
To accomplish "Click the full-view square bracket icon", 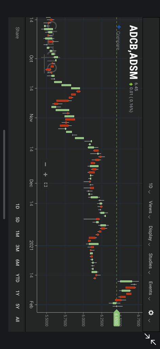I will [x=45, y=185].
